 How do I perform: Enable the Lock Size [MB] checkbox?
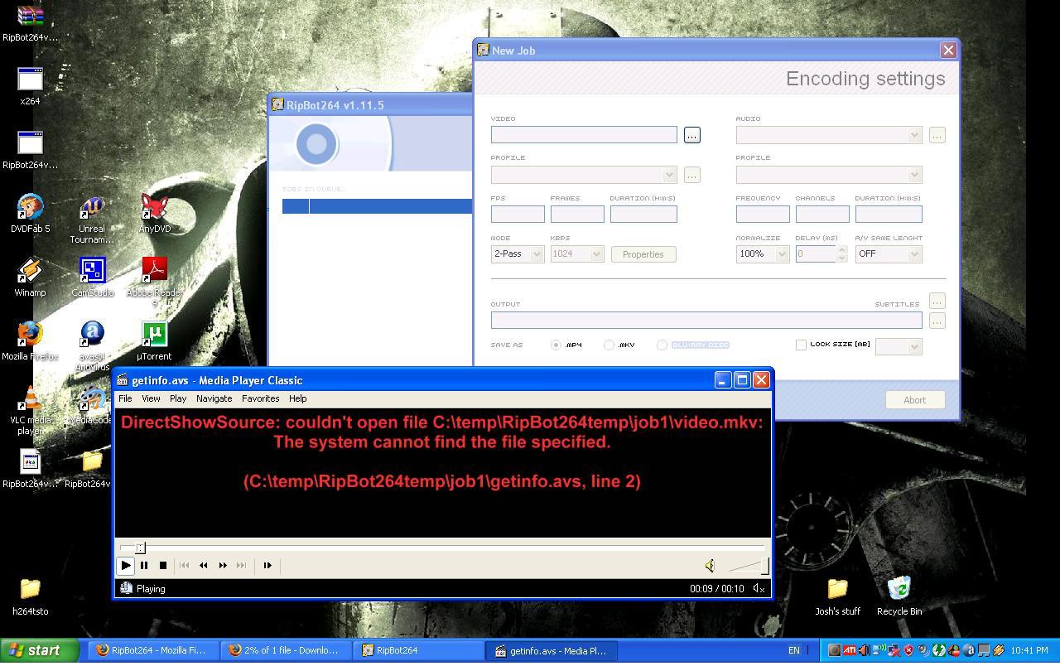click(x=801, y=345)
